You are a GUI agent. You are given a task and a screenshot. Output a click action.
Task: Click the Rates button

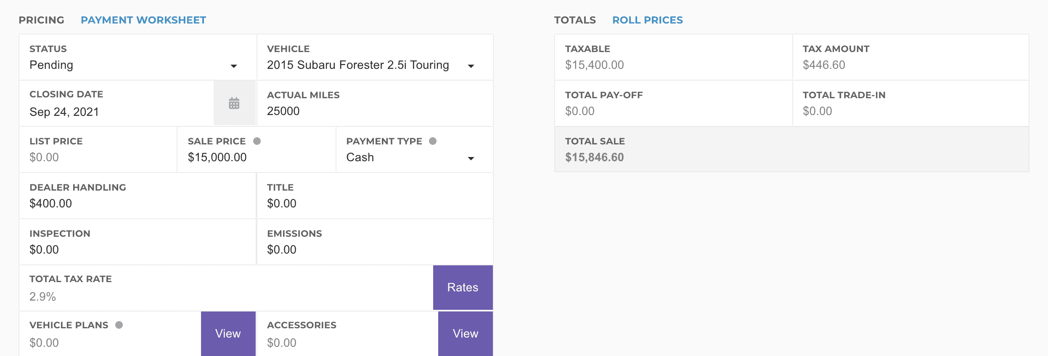point(463,288)
